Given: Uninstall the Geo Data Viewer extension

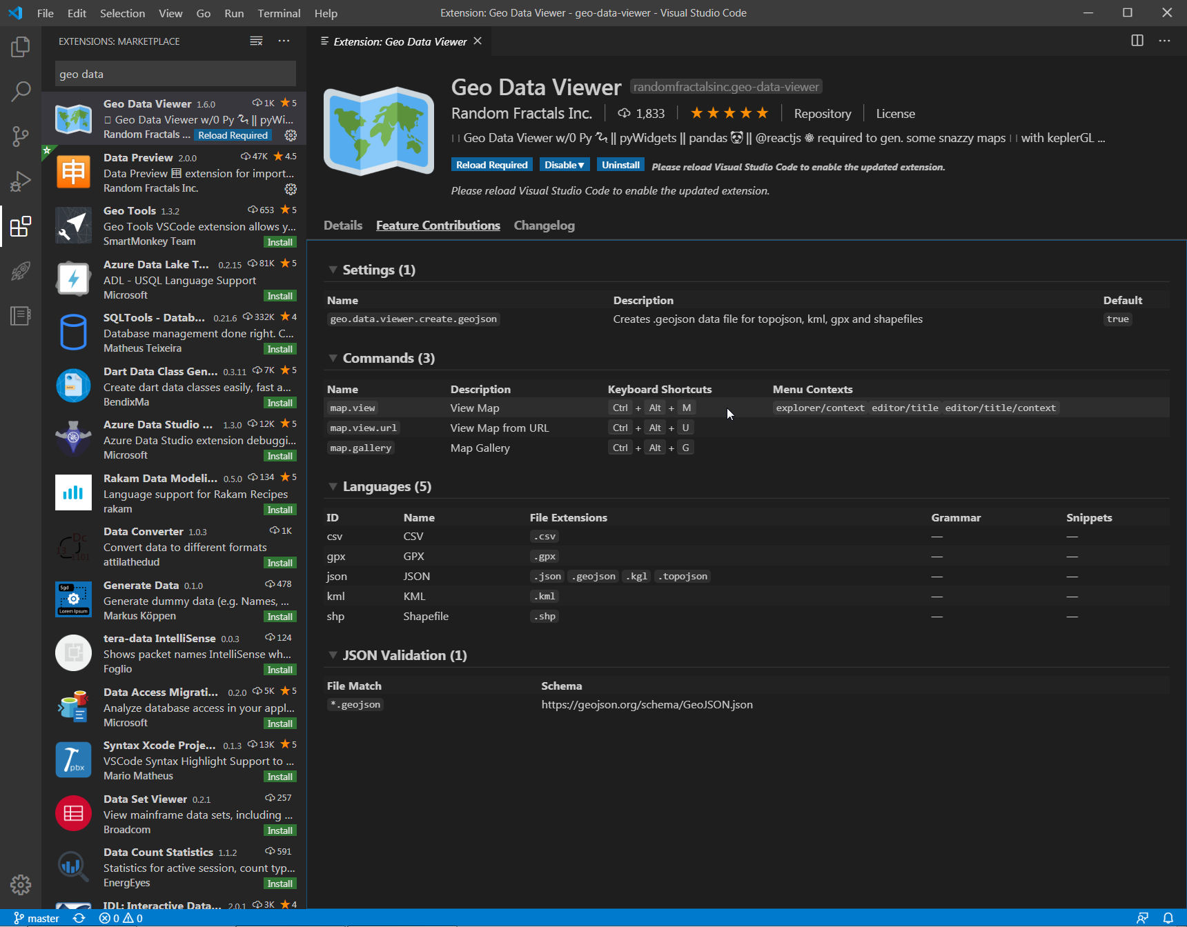Looking at the screenshot, I should point(620,165).
